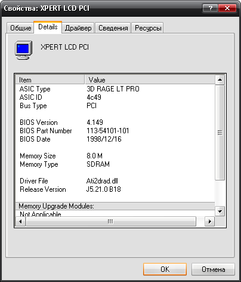Click the Value column header
This screenshot has height=282, width=241.
click(150, 80)
